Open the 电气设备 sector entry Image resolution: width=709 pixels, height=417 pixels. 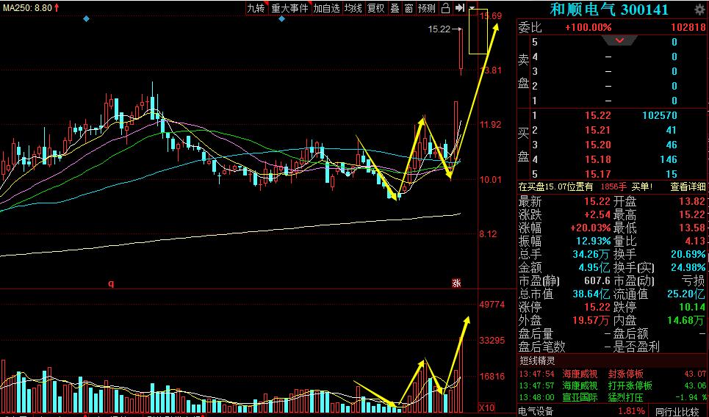click(x=536, y=412)
